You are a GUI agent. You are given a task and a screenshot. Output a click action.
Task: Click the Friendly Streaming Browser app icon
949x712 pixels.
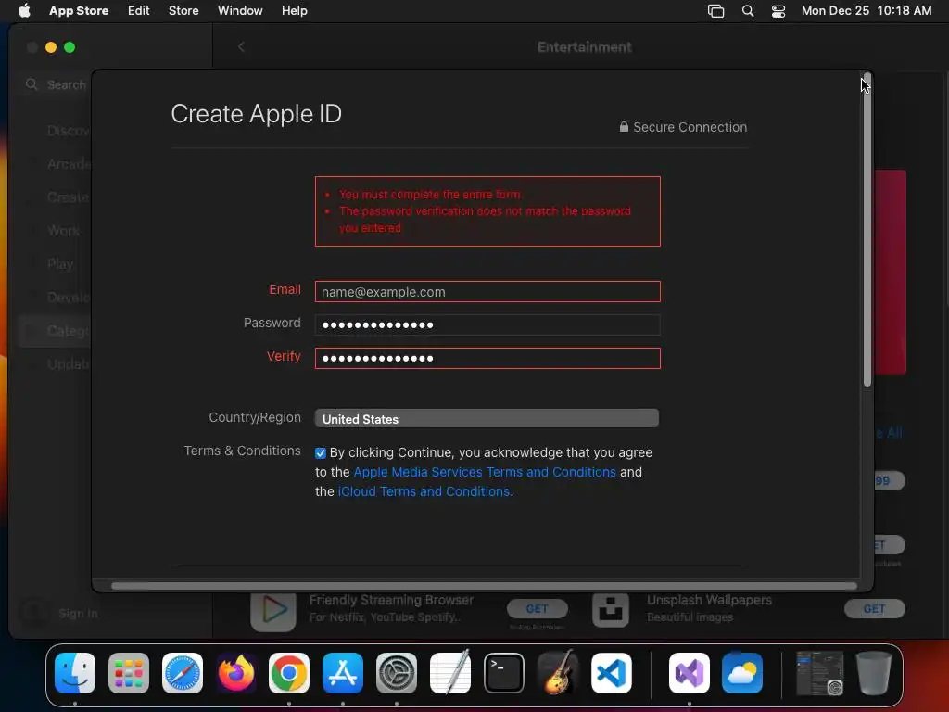[273, 610]
